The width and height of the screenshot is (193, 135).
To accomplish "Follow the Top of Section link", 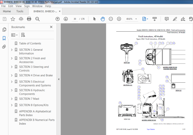I will point(151,129).
